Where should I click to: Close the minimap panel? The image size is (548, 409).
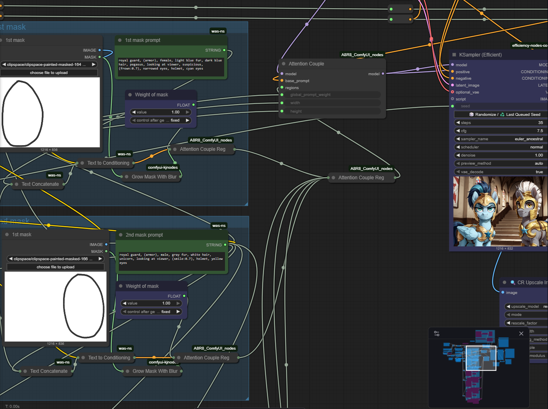pyautogui.click(x=521, y=333)
